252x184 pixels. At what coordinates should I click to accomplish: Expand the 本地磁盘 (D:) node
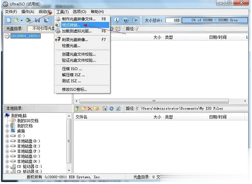[x=7, y=141]
